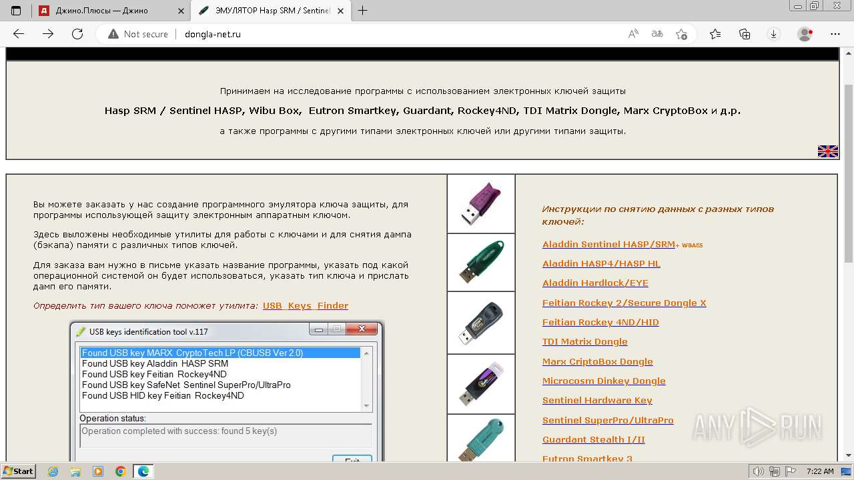The image size is (854, 480).
Task: Open the Guardant Stealth I/II link
Action: click(x=594, y=439)
